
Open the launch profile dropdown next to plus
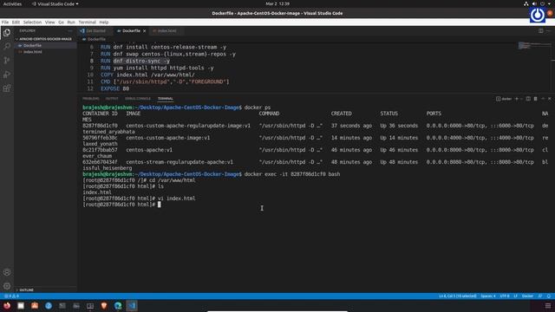521,99
